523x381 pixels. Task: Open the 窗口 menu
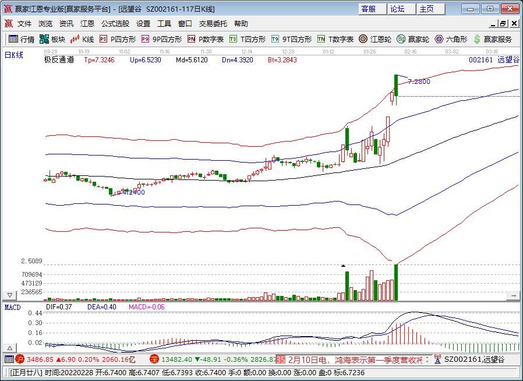[185, 24]
